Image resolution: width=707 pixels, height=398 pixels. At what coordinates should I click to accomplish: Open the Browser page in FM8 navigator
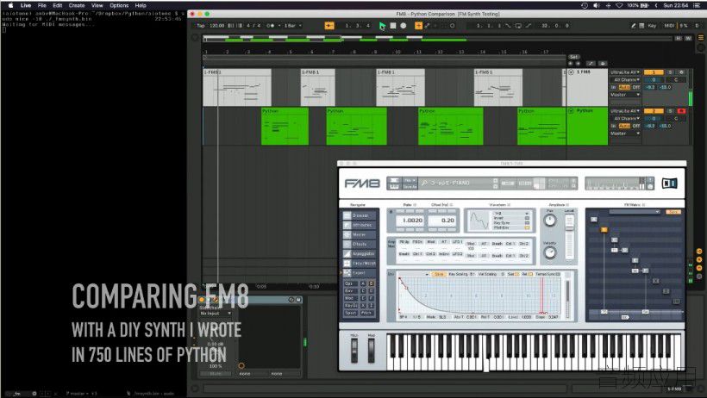pyautogui.click(x=359, y=215)
